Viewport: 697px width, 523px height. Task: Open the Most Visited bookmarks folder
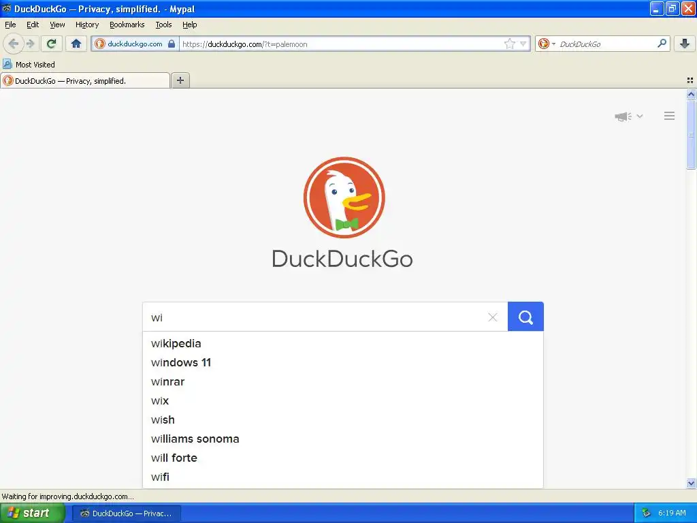point(29,65)
